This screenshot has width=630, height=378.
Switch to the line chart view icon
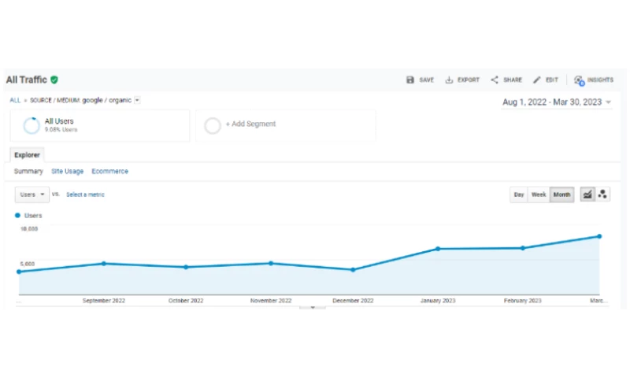click(587, 195)
